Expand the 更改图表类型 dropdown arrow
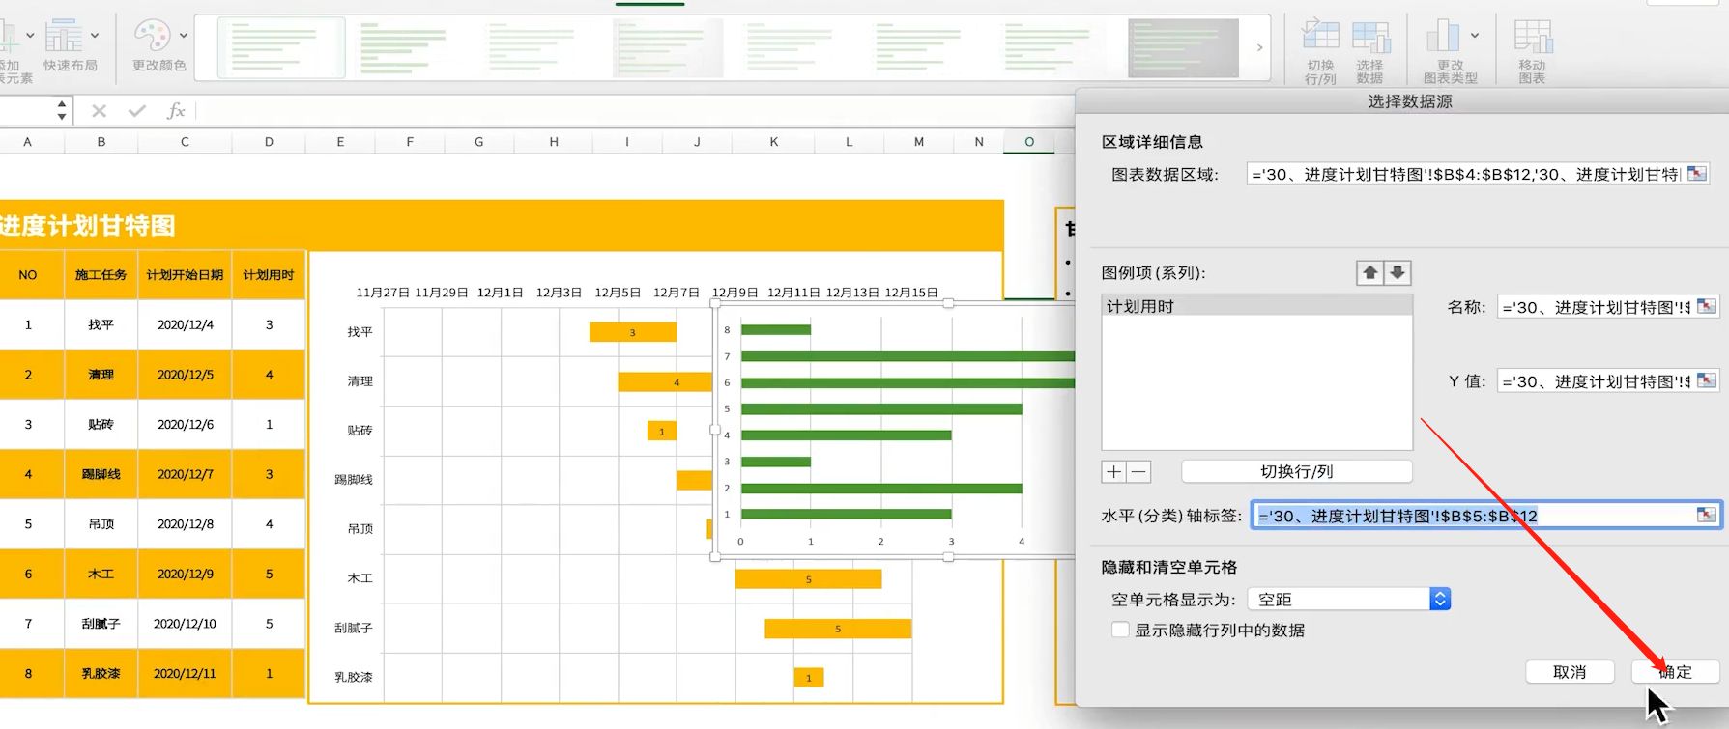The image size is (1729, 729). point(1475,36)
